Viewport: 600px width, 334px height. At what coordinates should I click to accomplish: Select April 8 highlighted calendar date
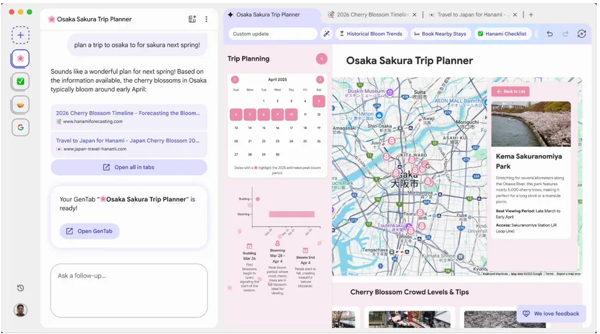click(x=263, y=114)
